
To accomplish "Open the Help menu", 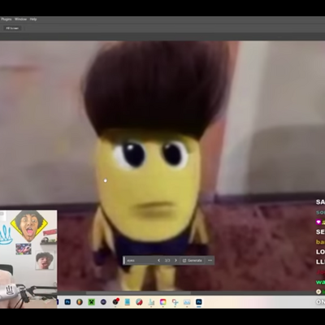I will pos(33,19).
